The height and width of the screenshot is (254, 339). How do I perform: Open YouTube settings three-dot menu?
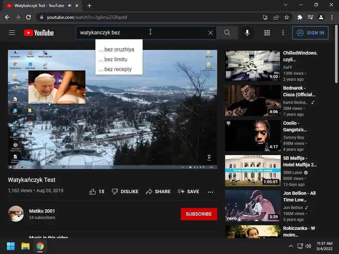coord(283,33)
